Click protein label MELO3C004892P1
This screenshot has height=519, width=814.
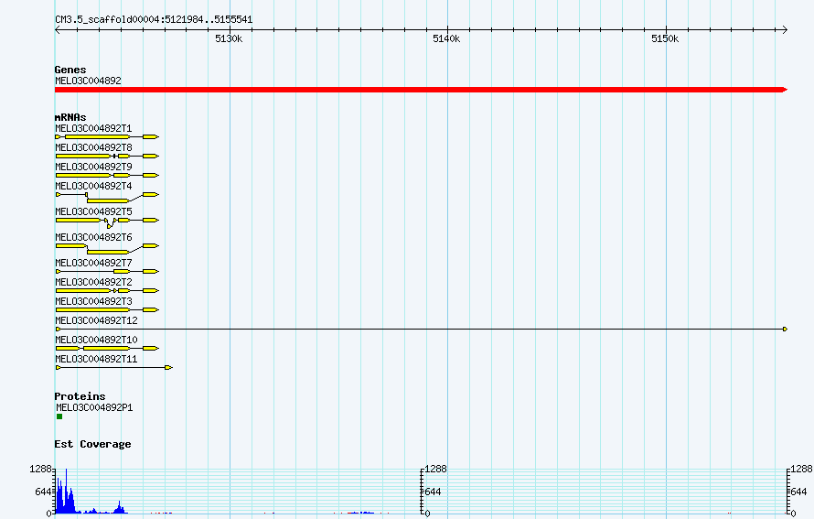94,408
